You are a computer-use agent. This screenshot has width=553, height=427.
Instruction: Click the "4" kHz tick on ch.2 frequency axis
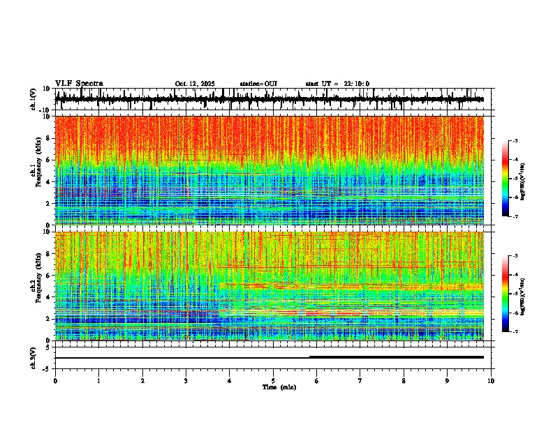point(48,297)
